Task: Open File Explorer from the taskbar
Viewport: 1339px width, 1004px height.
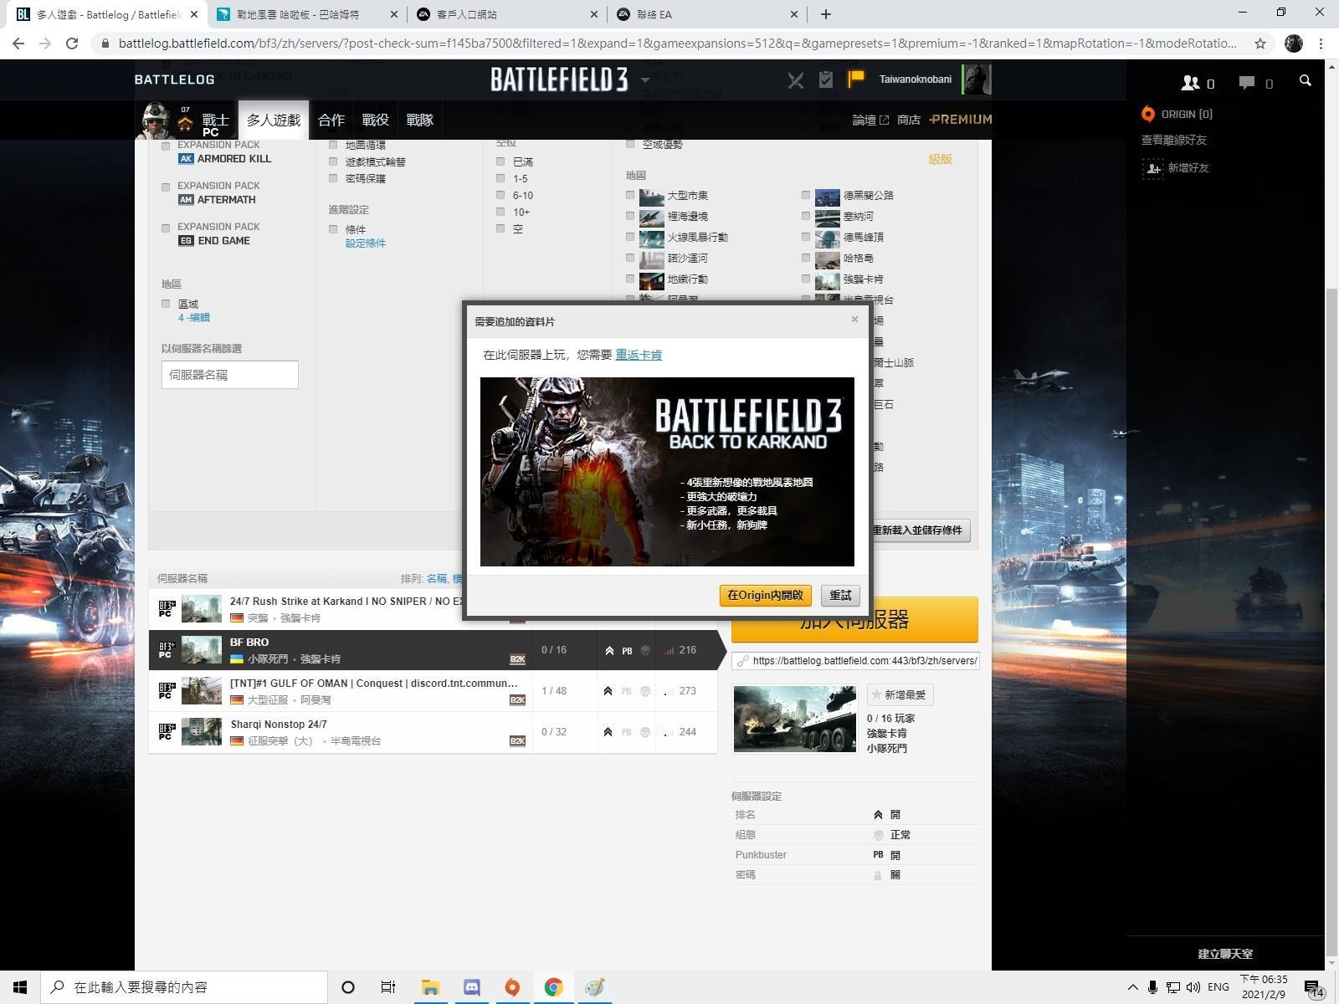Action: coord(430,987)
